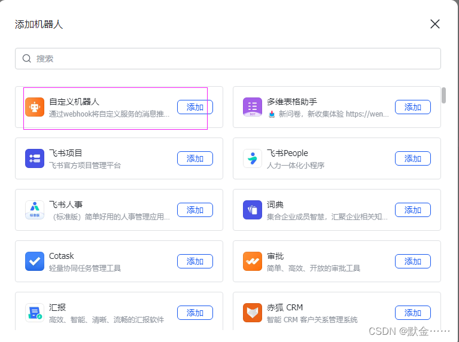Image resolution: width=459 pixels, height=342 pixels.
Task: Click description 简单、高效、开放的审批工具
Action: (x=313, y=268)
